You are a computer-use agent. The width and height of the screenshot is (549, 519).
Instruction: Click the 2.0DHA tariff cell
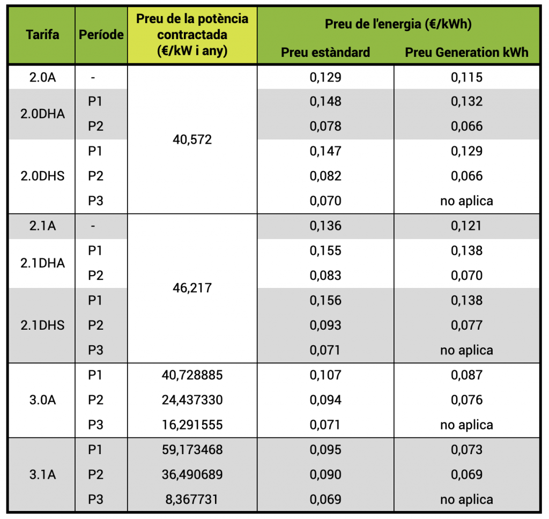click(42, 114)
